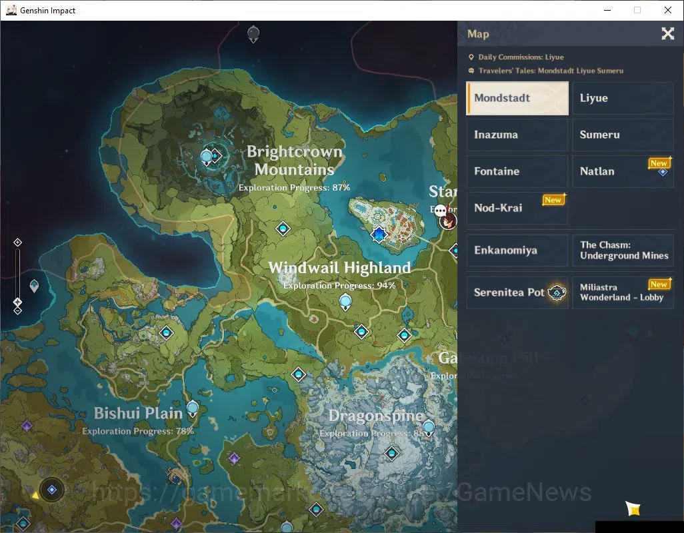Image resolution: width=684 pixels, height=533 pixels.
Task: Click the Dragonspine area label
Action: coord(376,415)
